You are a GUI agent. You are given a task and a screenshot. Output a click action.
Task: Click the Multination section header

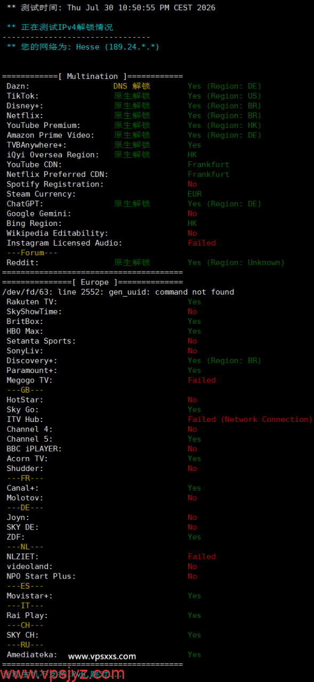[x=93, y=76]
